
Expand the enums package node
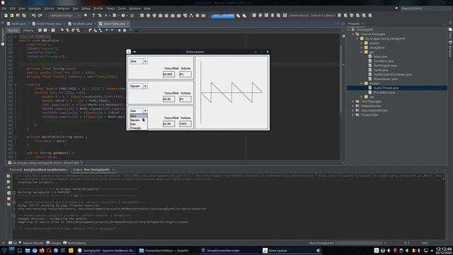tap(362, 43)
